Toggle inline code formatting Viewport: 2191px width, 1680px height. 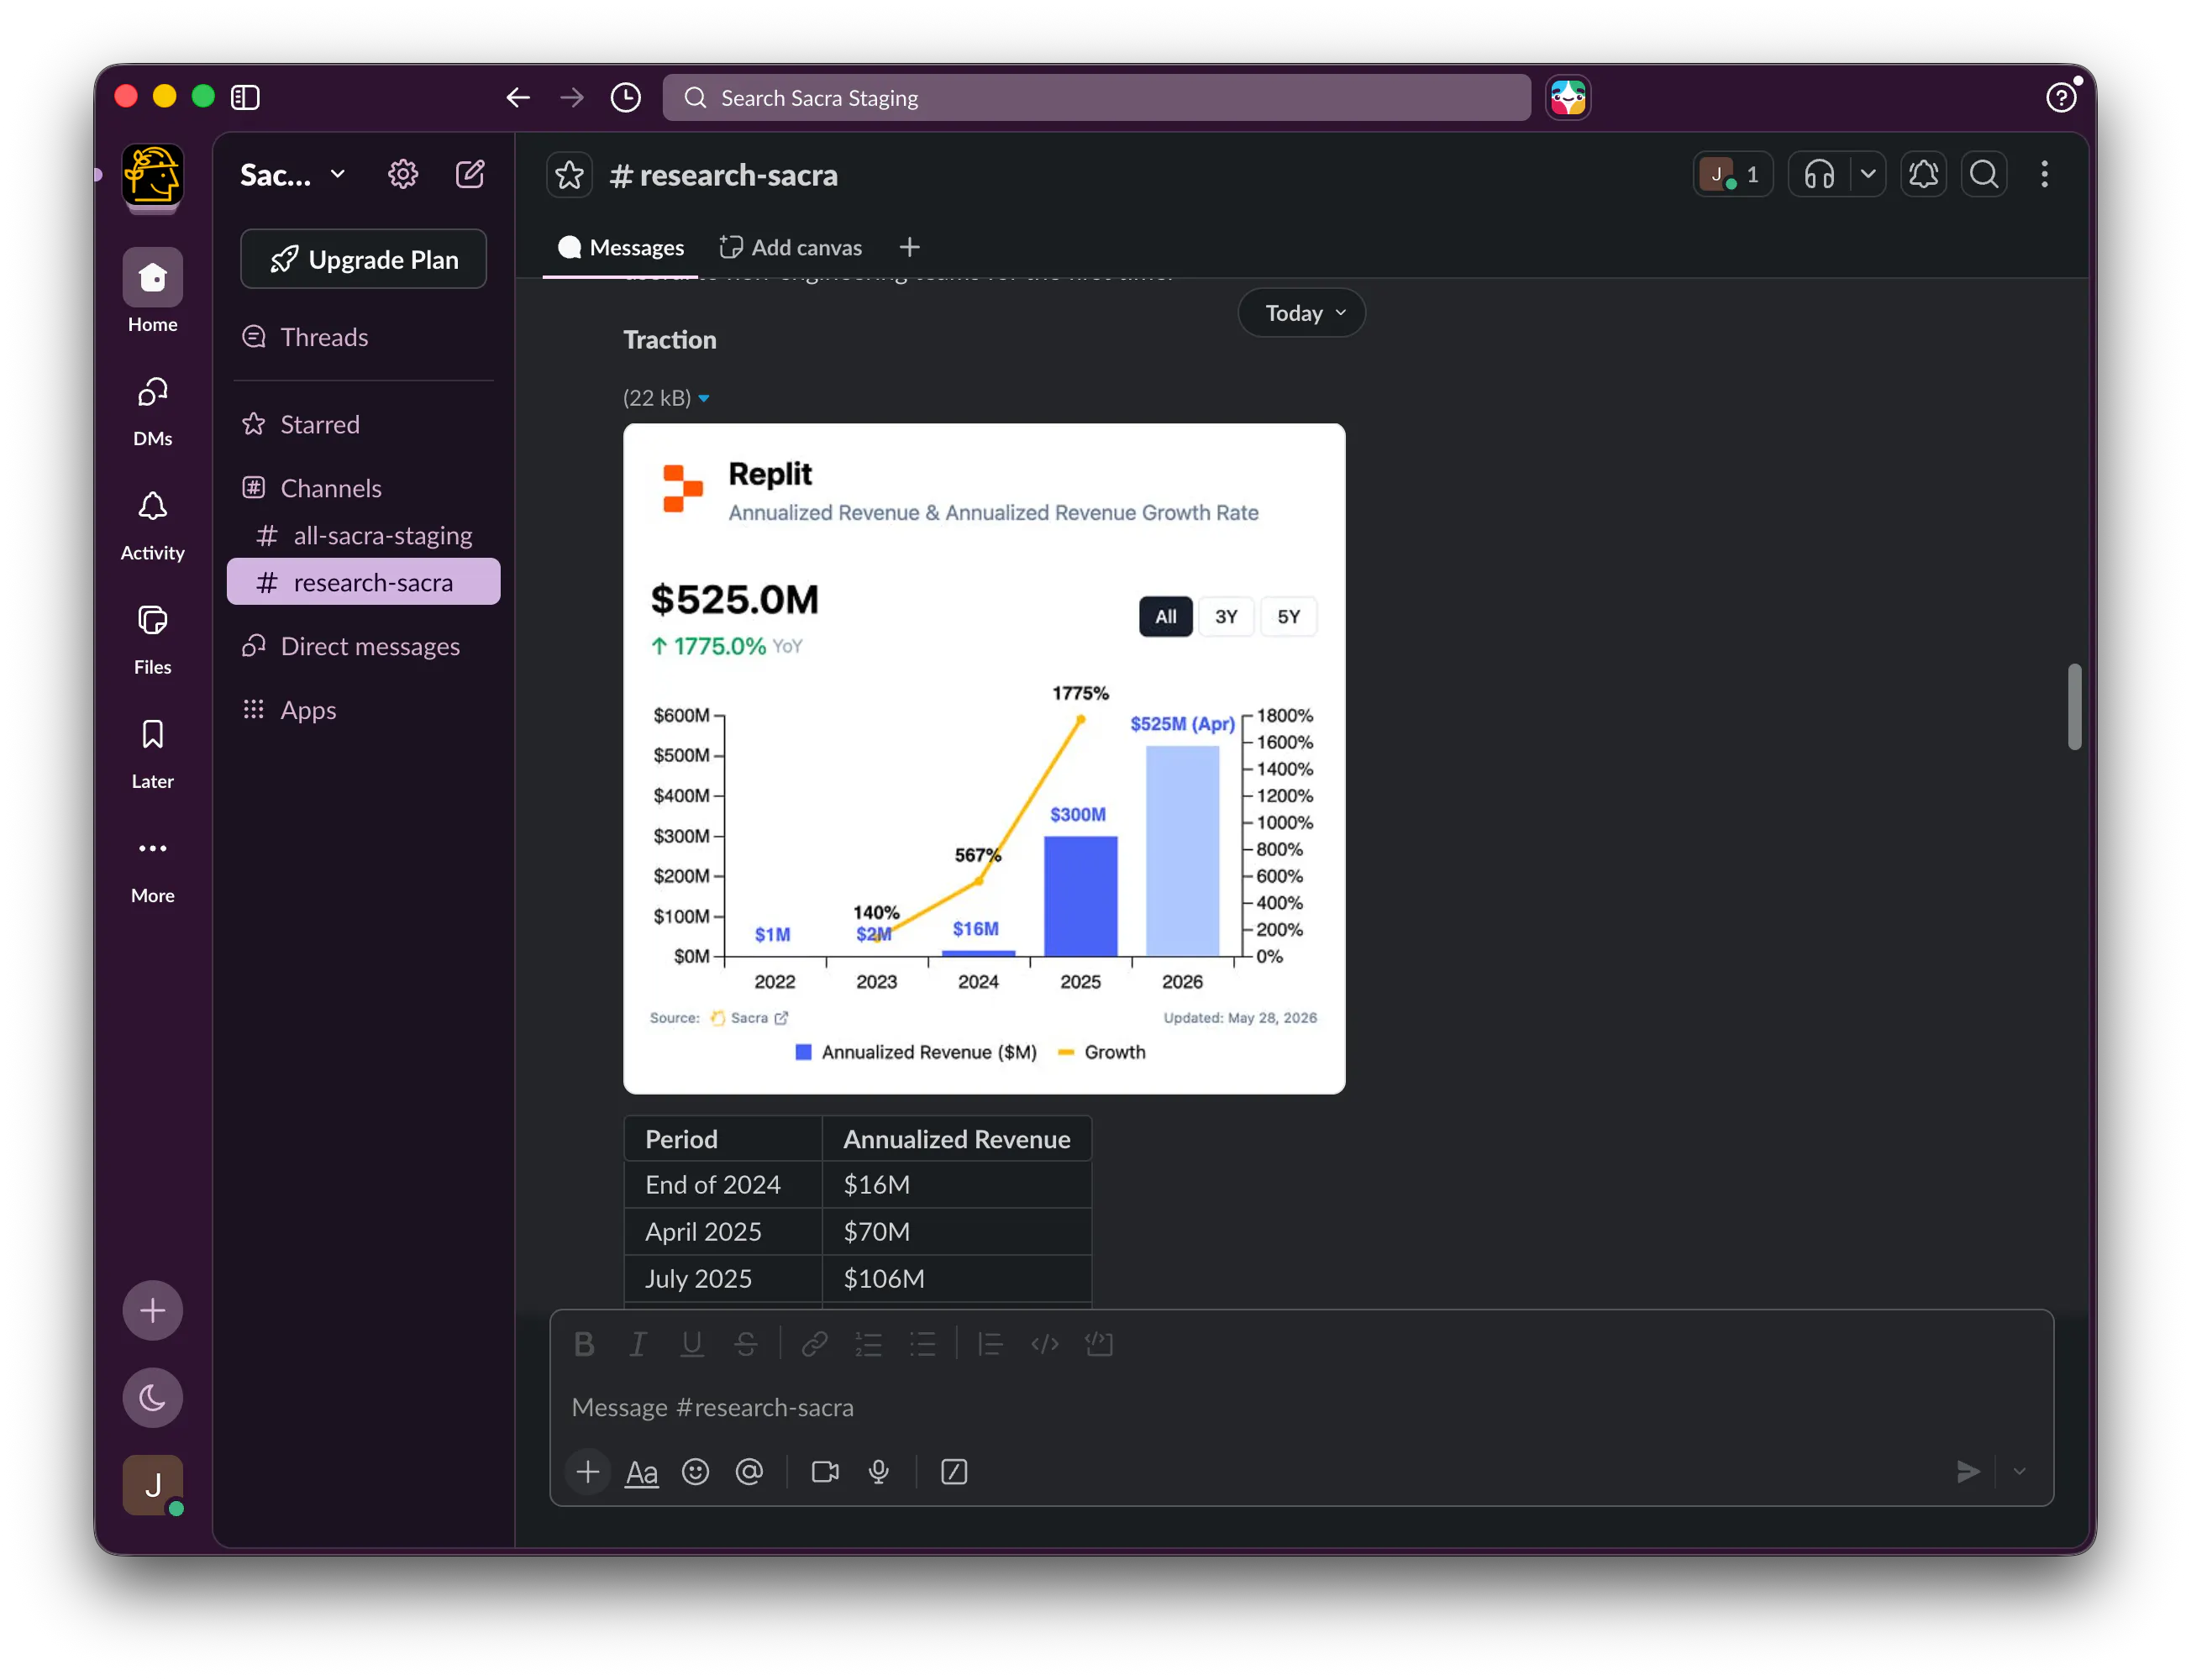(1044, 1344)
